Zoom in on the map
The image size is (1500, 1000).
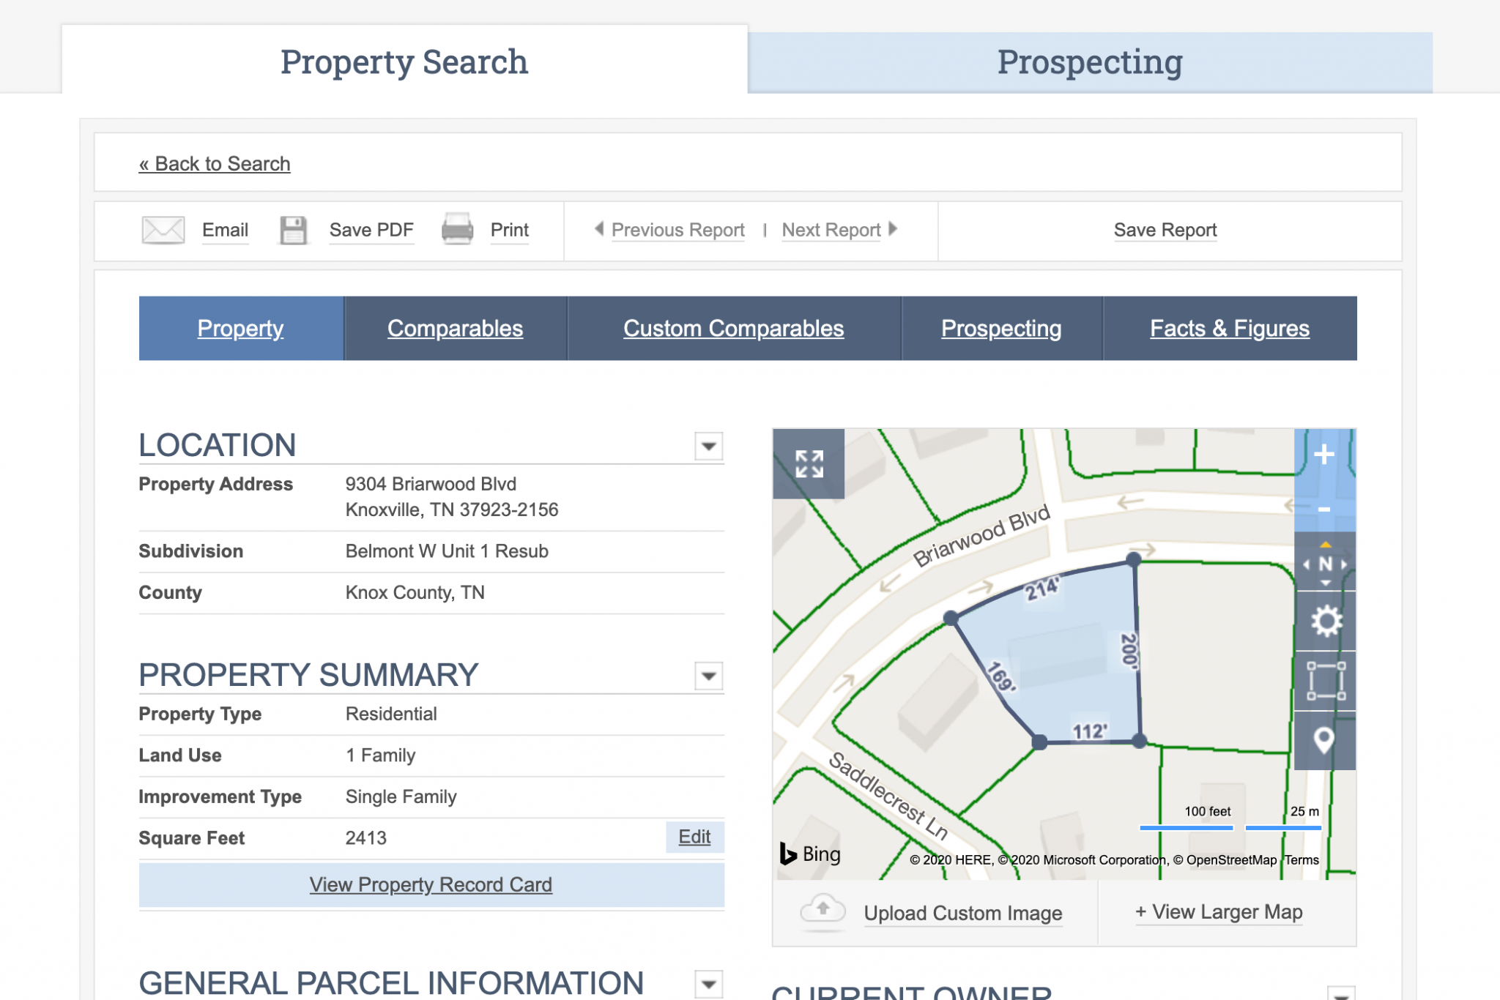(1324, 455)
